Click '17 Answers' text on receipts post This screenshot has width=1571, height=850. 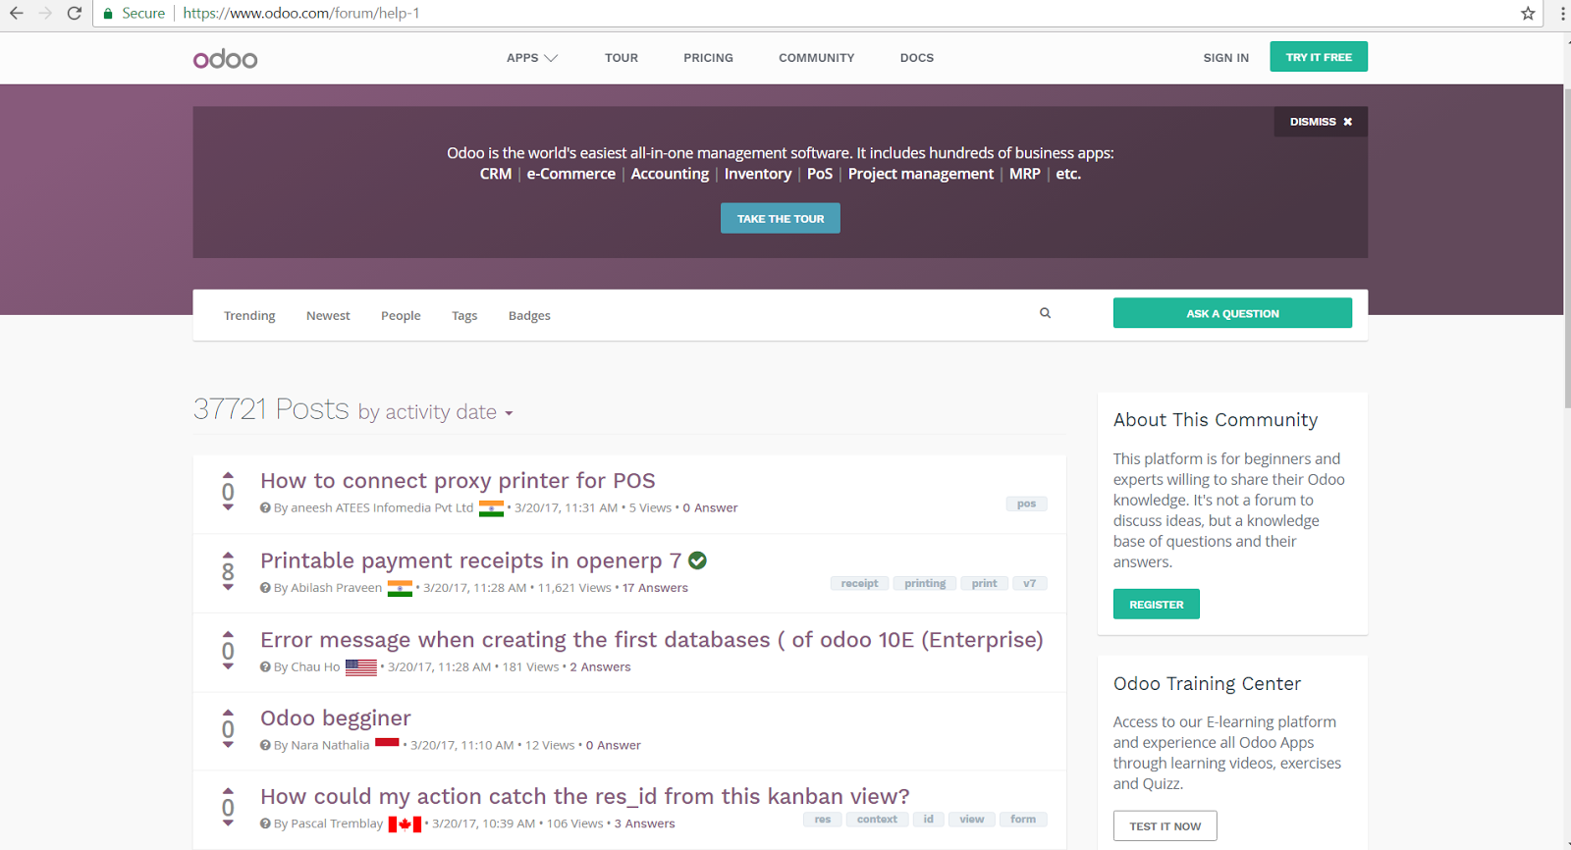[655, 588]
